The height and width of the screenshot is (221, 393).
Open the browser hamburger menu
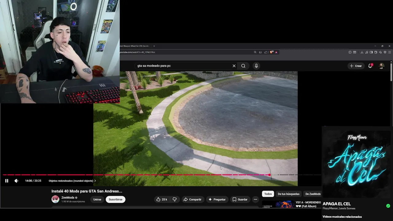[390, 52]
